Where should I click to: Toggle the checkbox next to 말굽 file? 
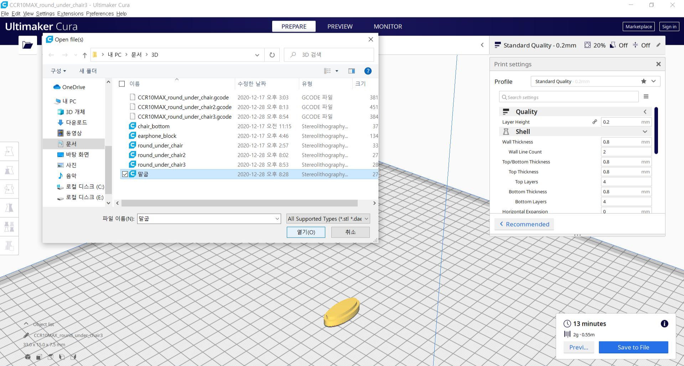[125, 174]
